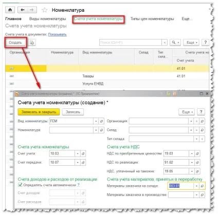Image resolution: width=218 pixels, height=216 pixels.
Task: Clear the search field with x
Action: coord(165,43)
